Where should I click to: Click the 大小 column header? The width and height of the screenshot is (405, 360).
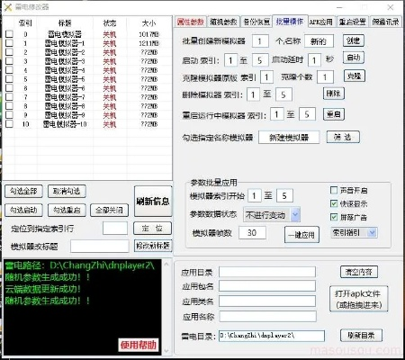(x=148, y=22)
